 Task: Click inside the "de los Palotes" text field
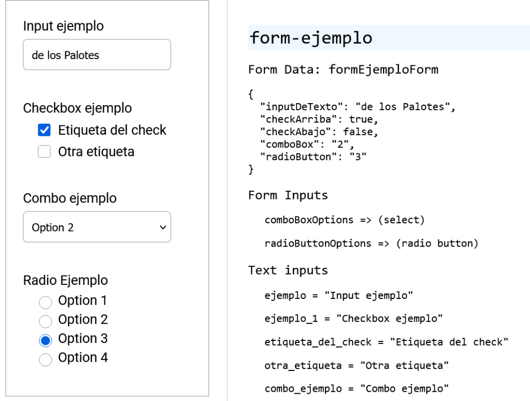click(97, 54)
